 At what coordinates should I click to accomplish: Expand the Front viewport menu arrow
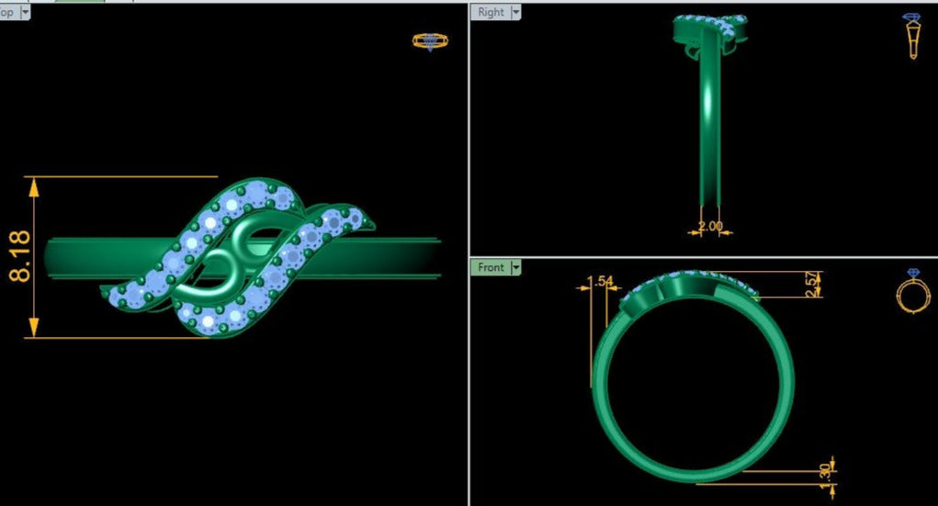pyautogui.click(x=515, y=267)
